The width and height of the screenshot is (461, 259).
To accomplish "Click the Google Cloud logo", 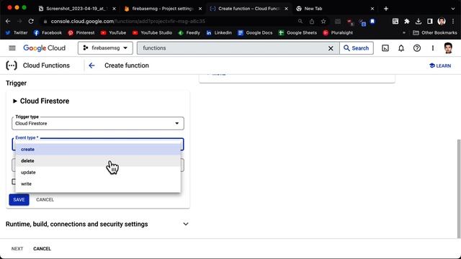I will tap(44, 48).
